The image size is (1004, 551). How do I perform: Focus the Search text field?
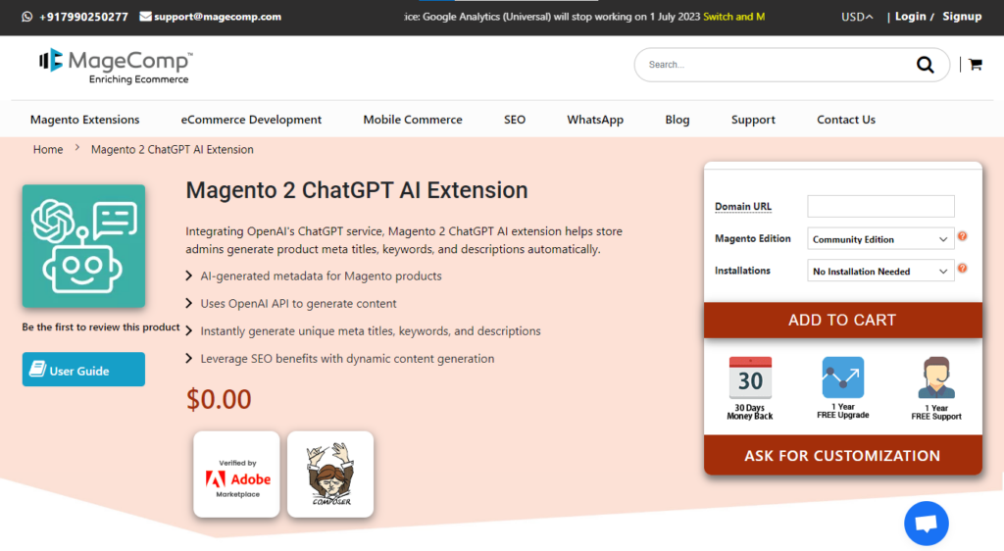click(x=775, y=65)
